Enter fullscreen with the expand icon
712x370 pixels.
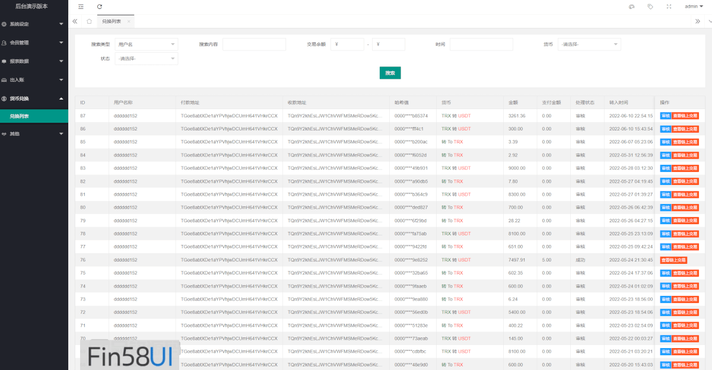click(669, 7)
